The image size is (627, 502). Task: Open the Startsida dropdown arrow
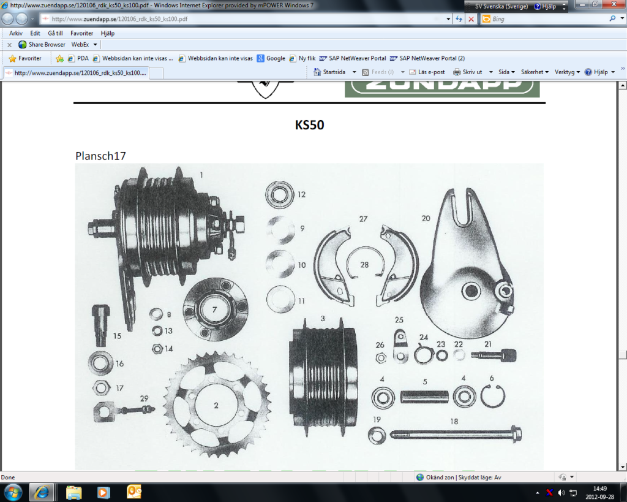click(x=355, y=72)
